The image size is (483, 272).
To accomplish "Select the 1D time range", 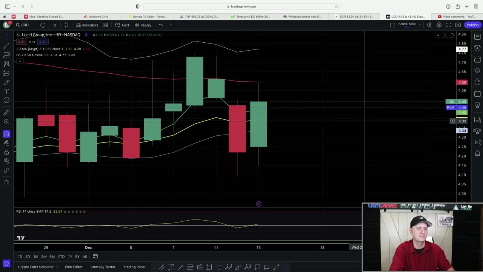I will 20,257.
